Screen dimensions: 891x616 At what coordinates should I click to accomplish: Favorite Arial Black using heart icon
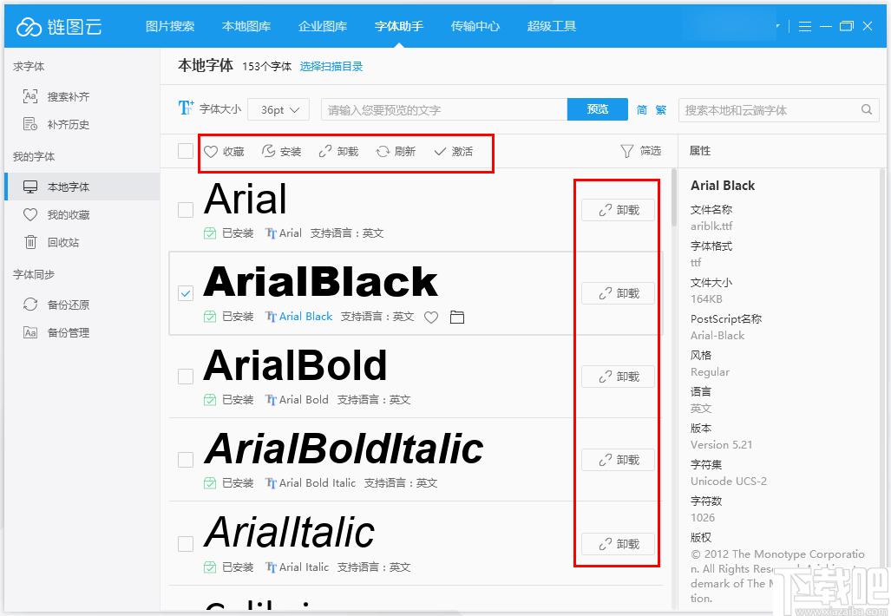(x=431, y=318)
